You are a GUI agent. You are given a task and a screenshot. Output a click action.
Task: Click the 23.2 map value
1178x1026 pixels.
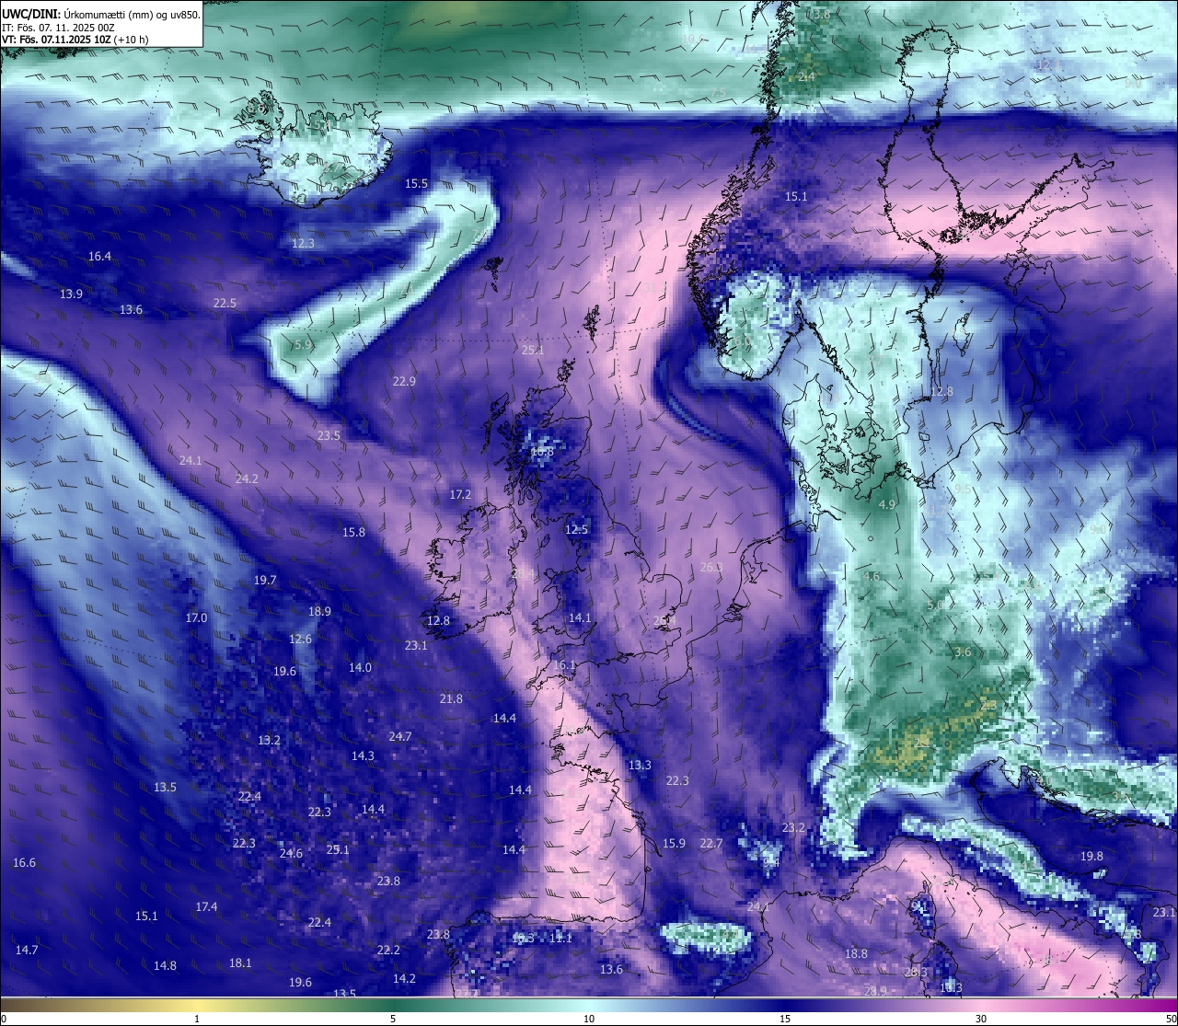(793, 828)
